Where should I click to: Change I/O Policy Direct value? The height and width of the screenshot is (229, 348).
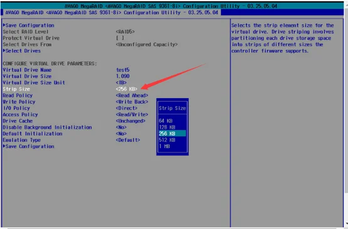pos(126,108)
